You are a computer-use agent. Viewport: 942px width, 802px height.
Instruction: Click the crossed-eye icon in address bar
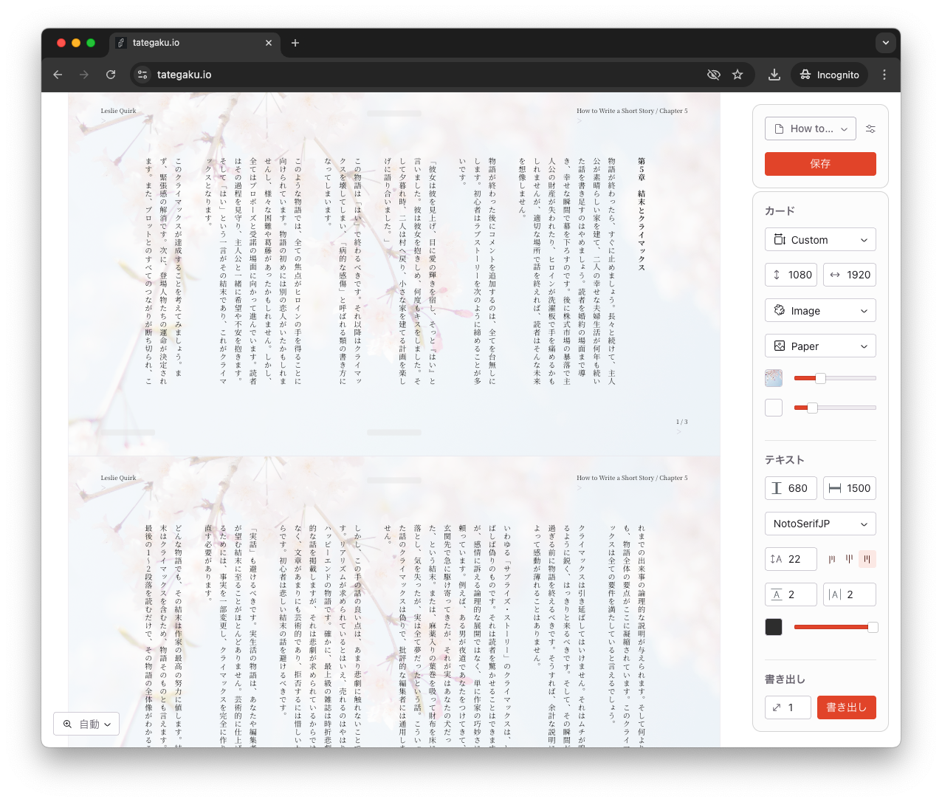click(x=713, y=75)
